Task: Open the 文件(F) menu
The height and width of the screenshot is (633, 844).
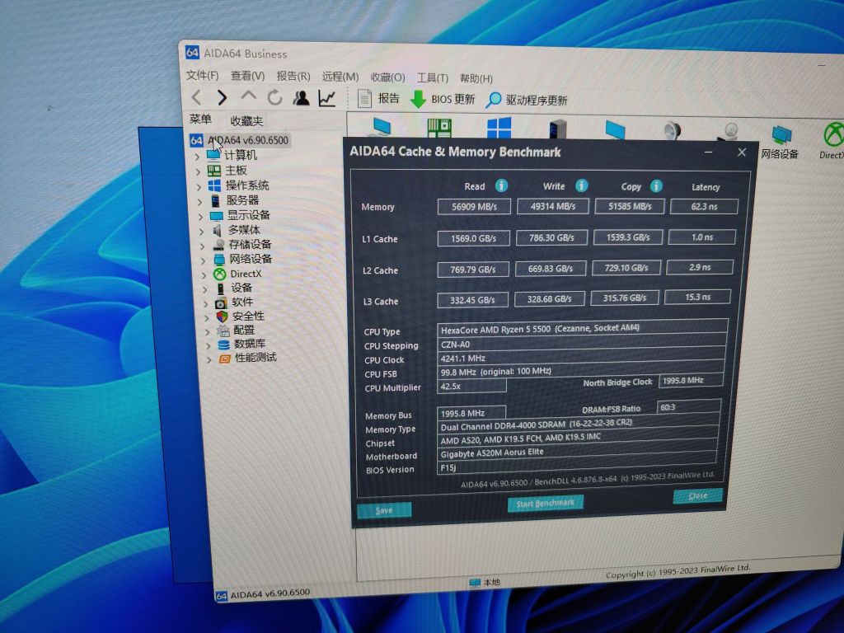Action: coord(202,76)
